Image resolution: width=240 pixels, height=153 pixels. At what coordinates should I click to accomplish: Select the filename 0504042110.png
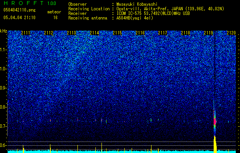tap(19, 10)
